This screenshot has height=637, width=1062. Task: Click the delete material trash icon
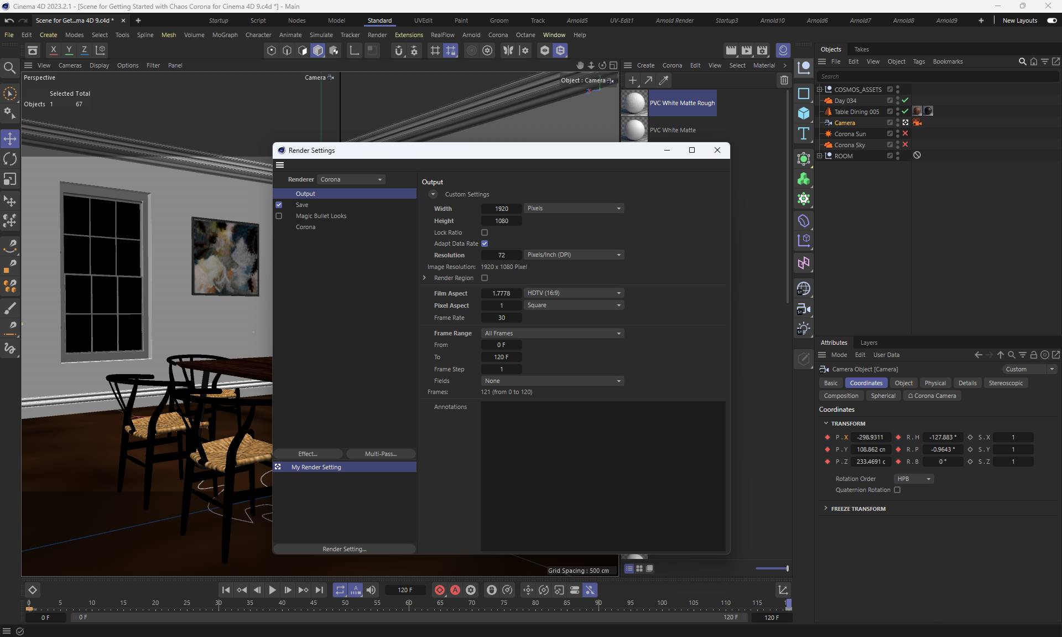point(784,80)
